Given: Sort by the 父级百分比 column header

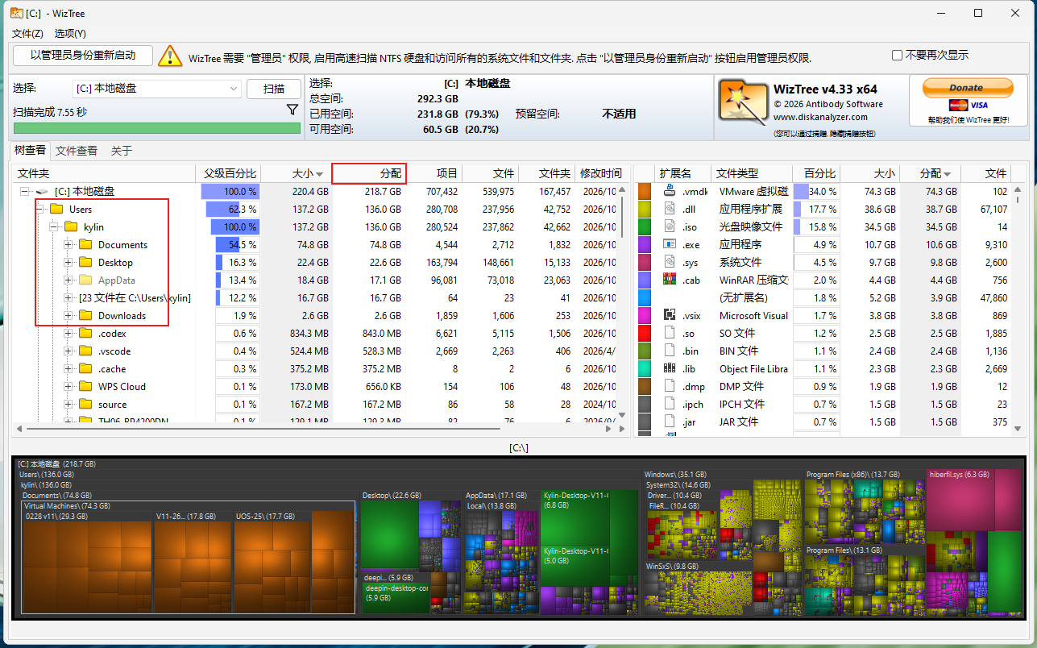Looking at the screenshot, I should click(228, 173).
